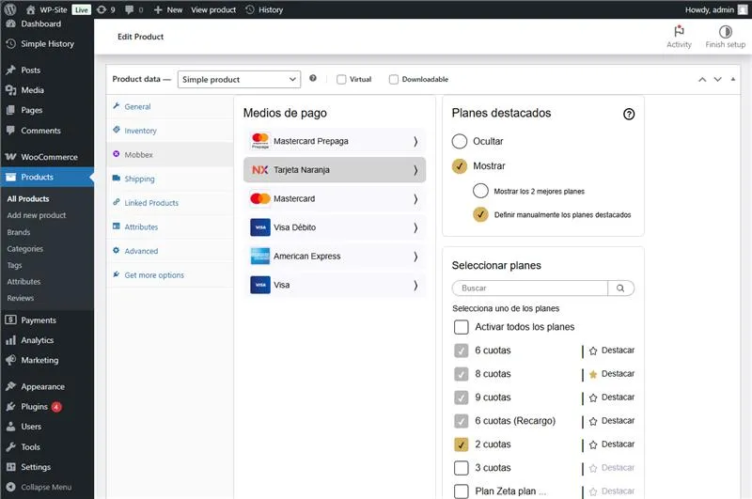Expand the Mastercard row chevron

pos(415,199)
